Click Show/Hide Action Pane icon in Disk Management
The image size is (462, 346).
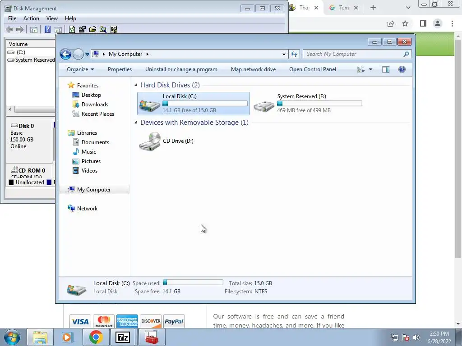(58, 29)
